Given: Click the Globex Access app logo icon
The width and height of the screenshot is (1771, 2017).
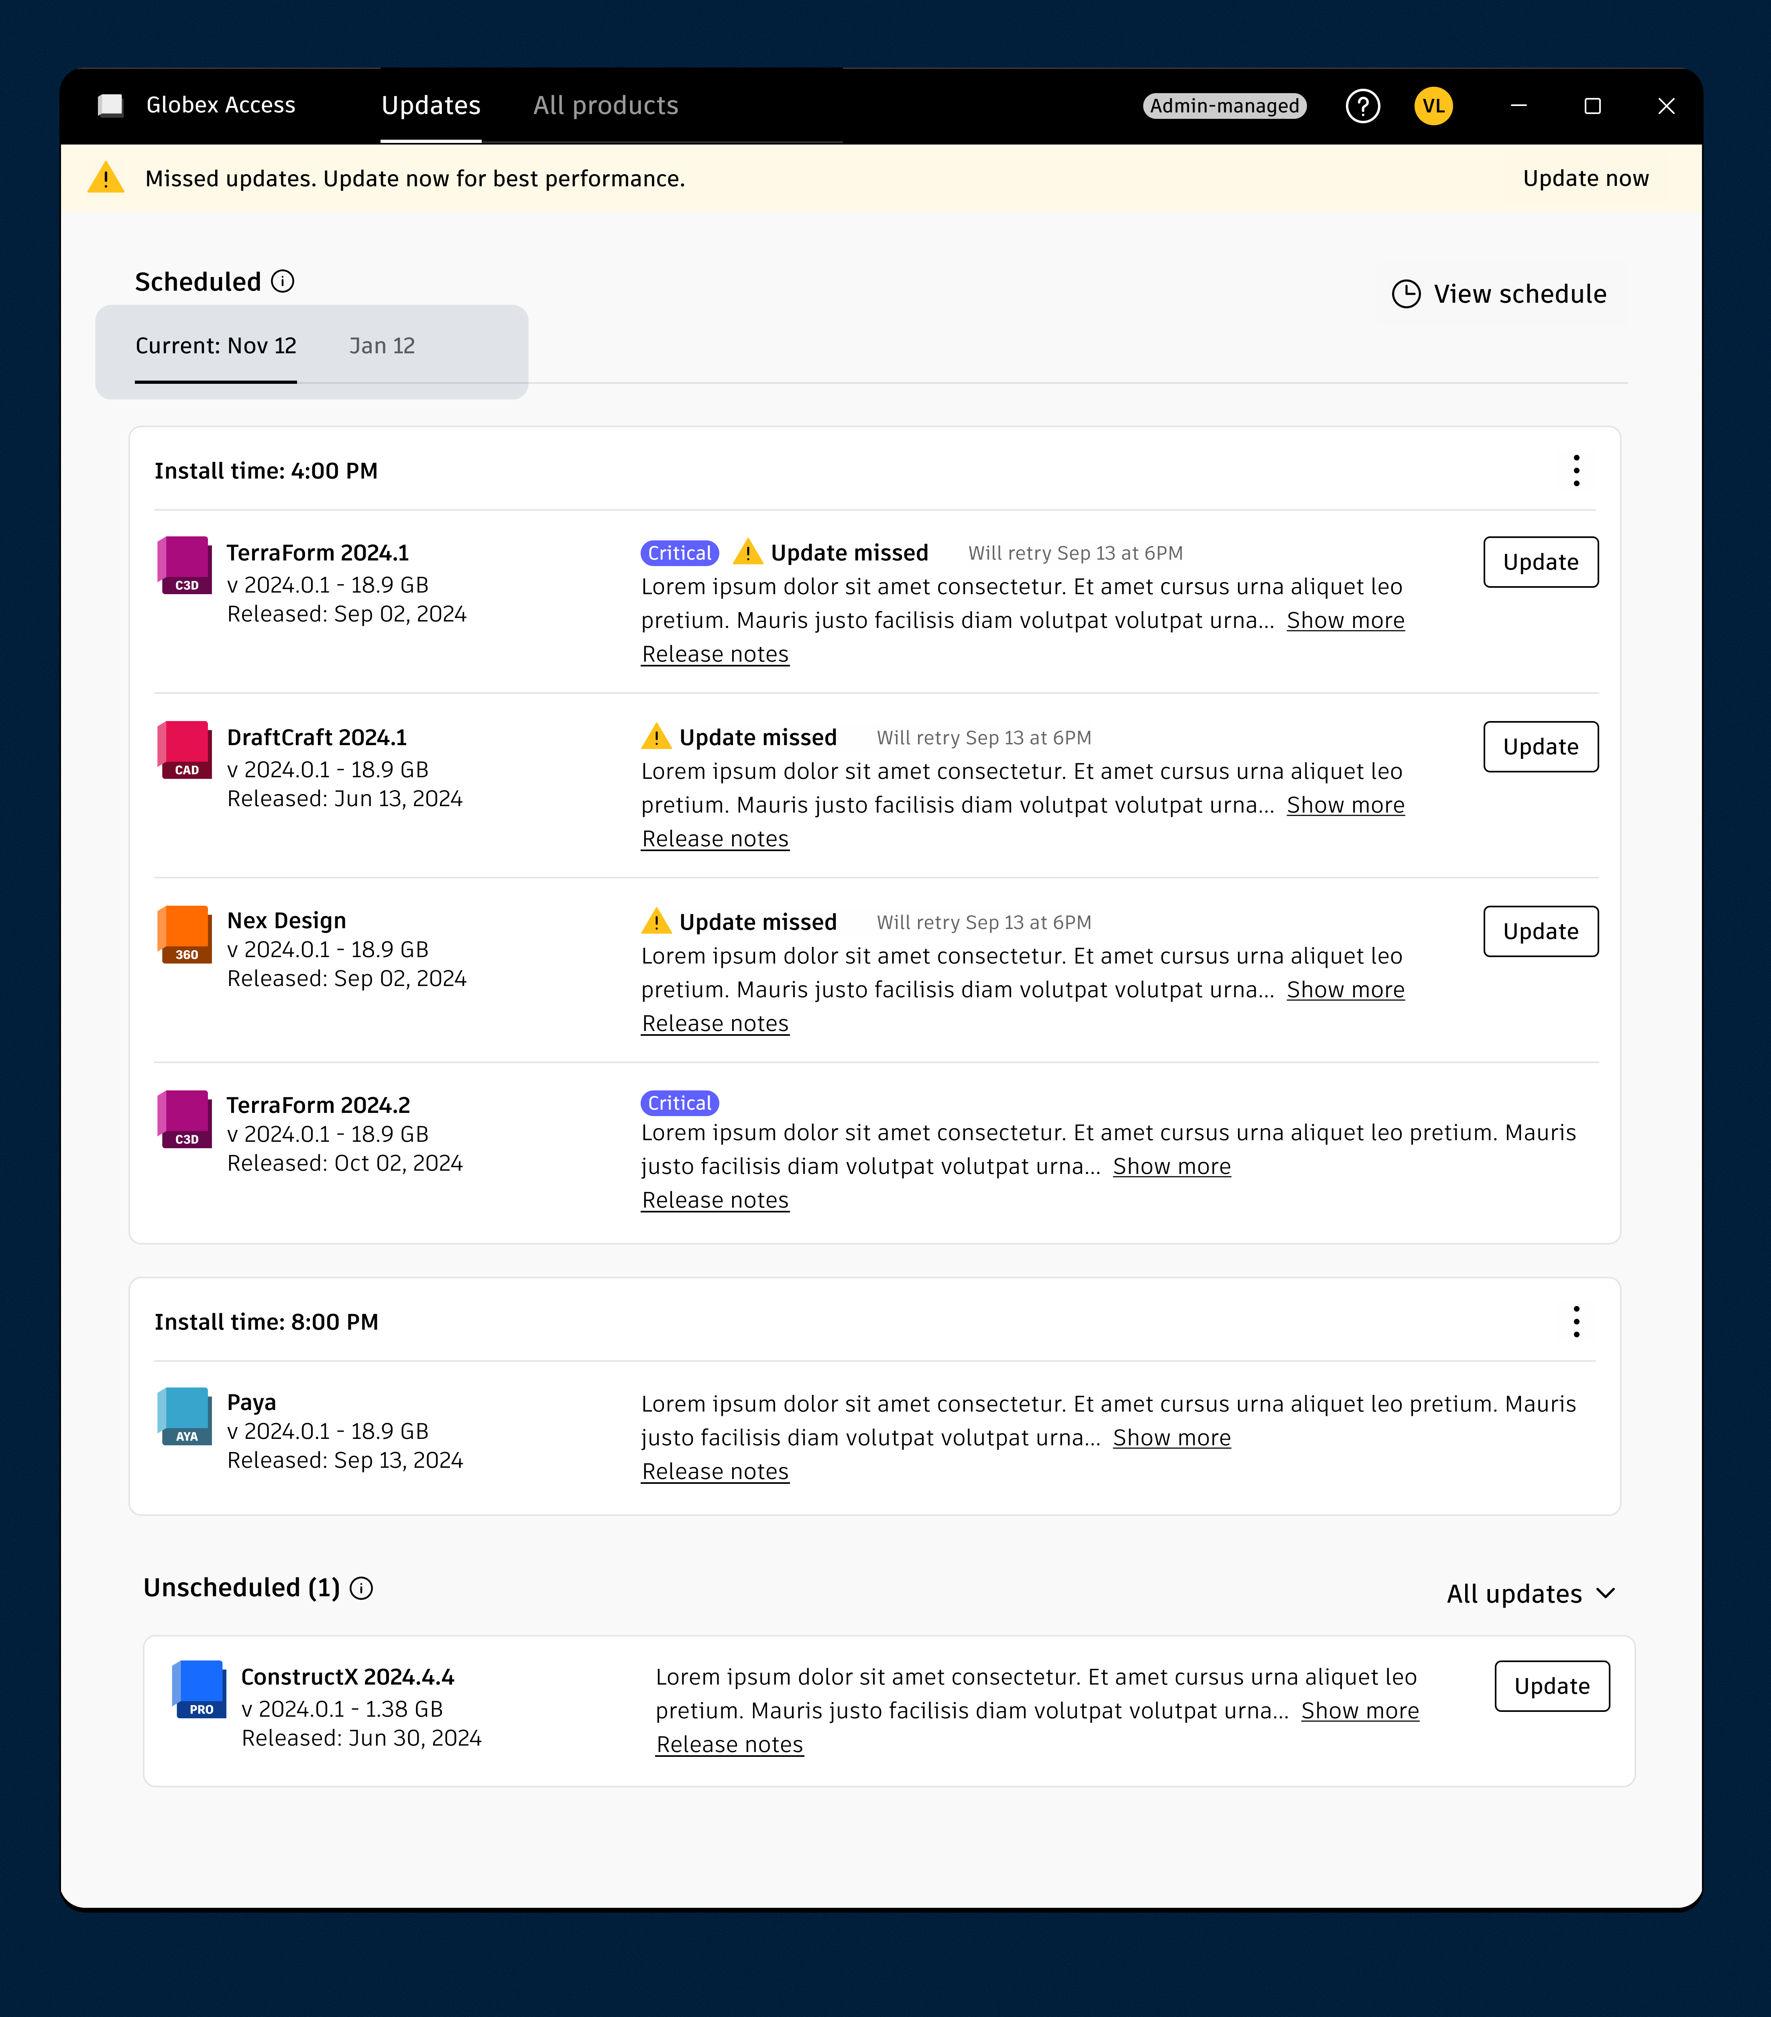Looking at the screenshot, I should pyautogui.click(x=110, y=106).
